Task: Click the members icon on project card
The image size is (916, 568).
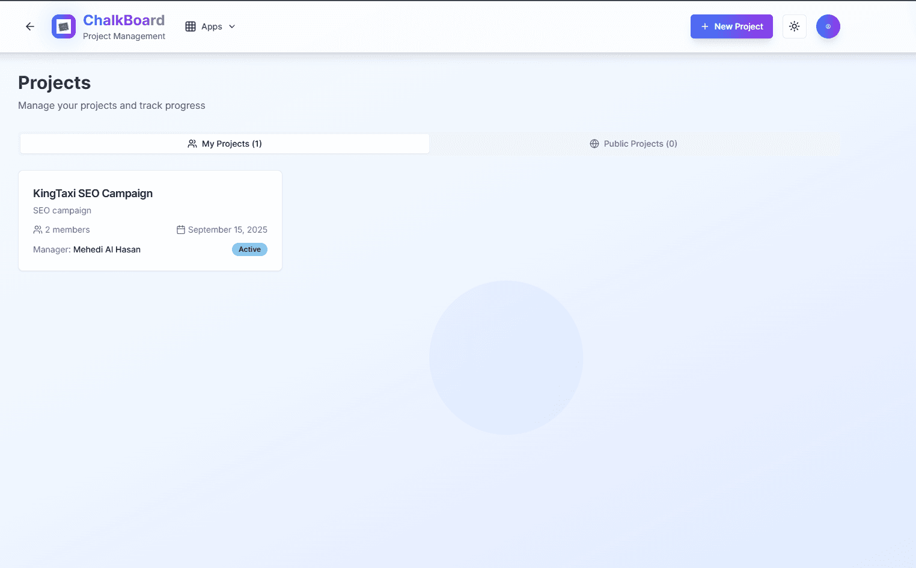Action: pos(38,230)
